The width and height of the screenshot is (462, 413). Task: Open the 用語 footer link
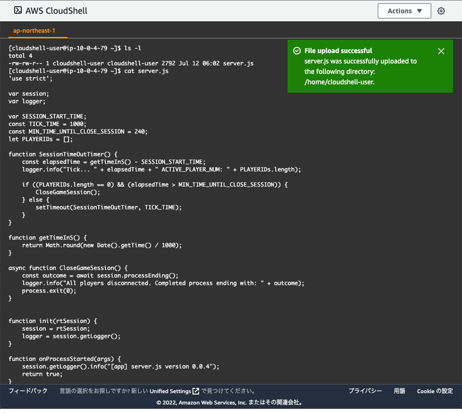tap(400, 391)
